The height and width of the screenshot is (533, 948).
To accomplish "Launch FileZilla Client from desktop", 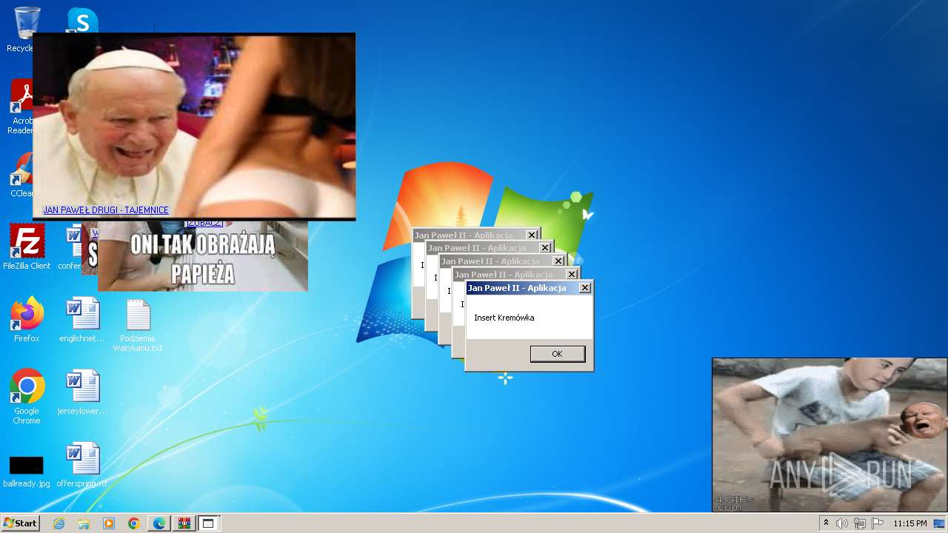I will click(x=27, y=247).
